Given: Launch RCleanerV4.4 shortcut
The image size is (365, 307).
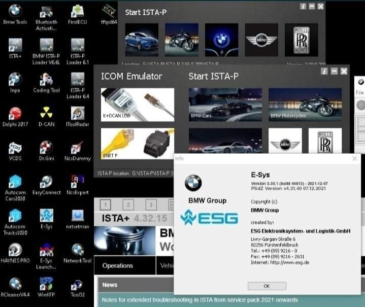Looking at the screenshot, I should point(15,287).
